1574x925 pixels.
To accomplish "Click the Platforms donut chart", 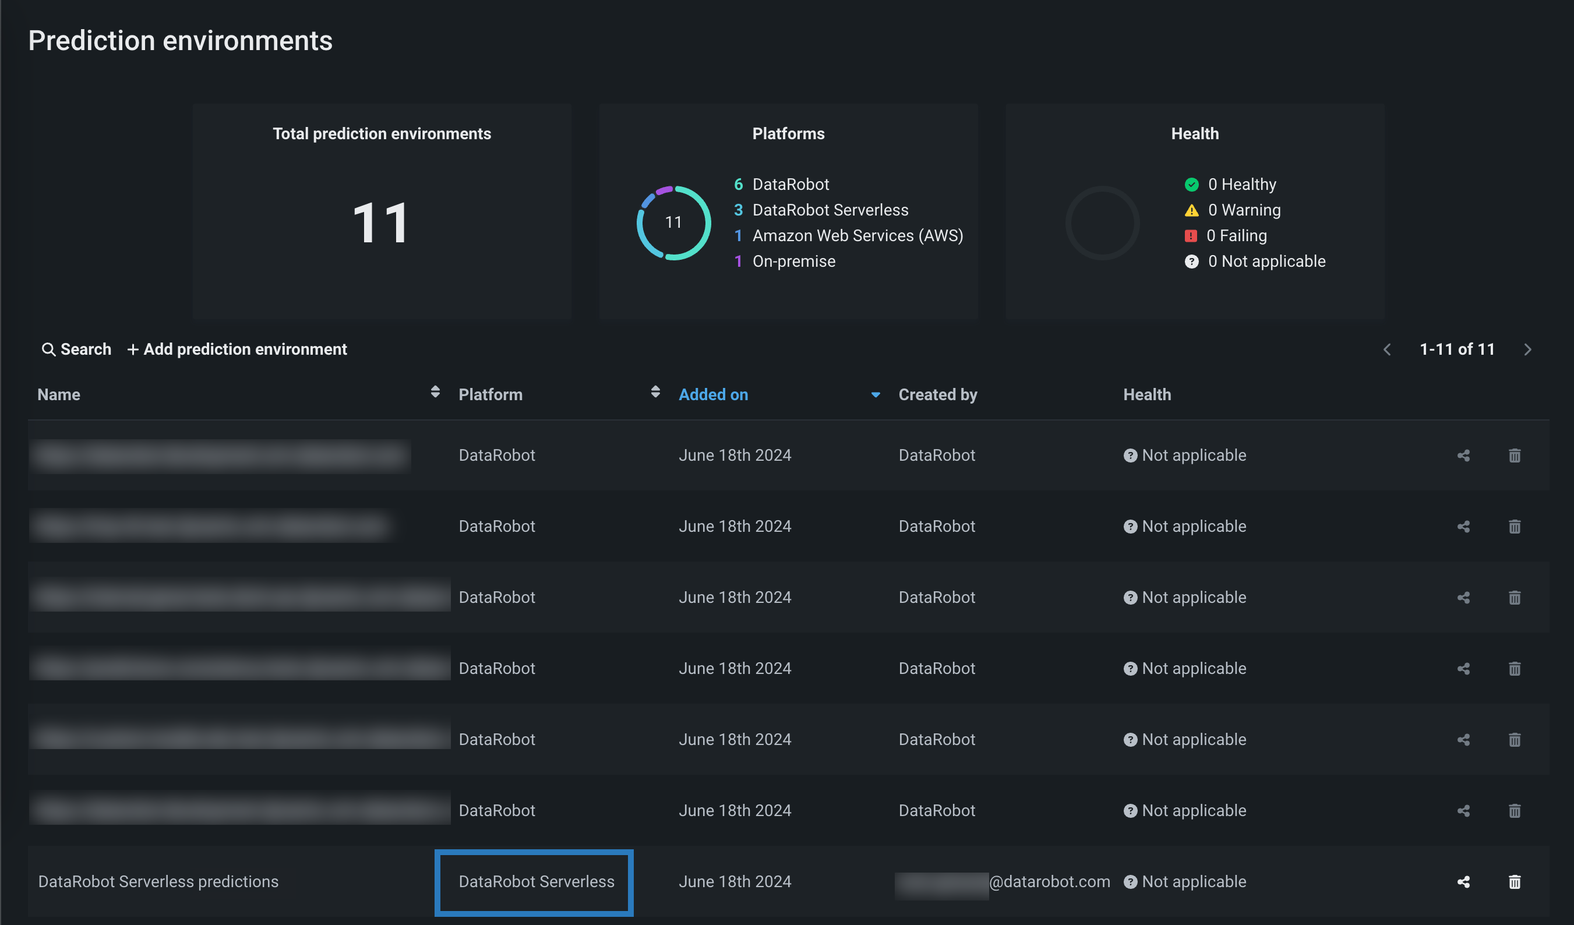I will tap(673, 223).
